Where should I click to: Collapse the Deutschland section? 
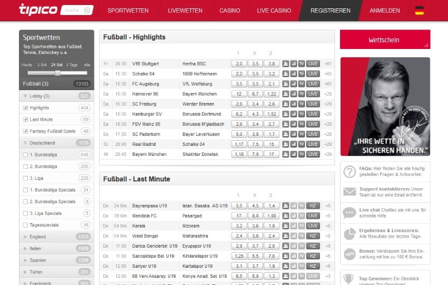point(25,142)
